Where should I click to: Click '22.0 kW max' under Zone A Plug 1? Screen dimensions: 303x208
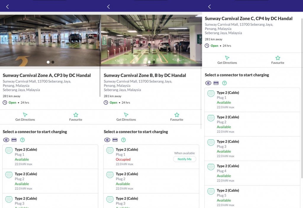tap(24, 164)
